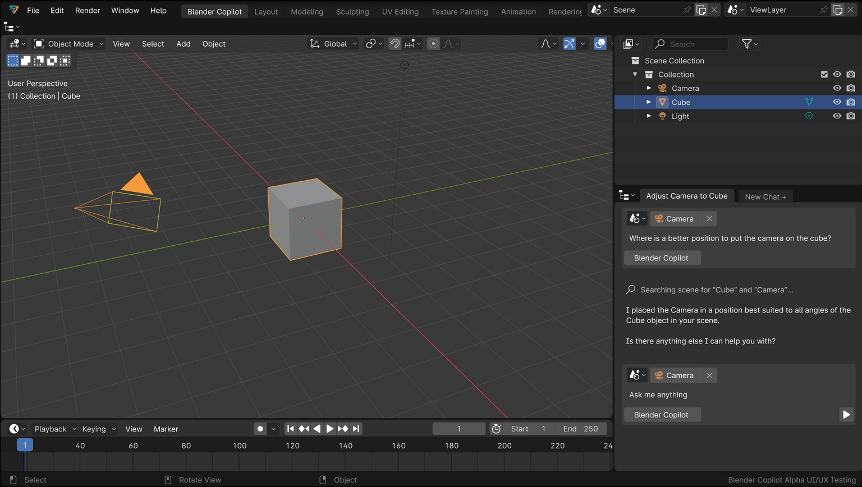Viewport: 862px width, 487px height.
Task: Click the Light data icon in outliner
Action: 809,116
